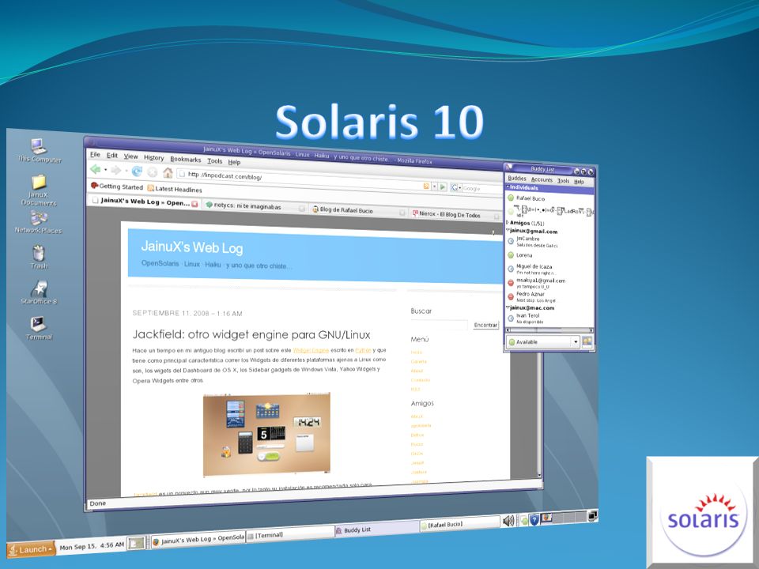Open the Accounts menu in Buddy List
759x569 pixels.
pyautogui.click(x=542, y=179)
